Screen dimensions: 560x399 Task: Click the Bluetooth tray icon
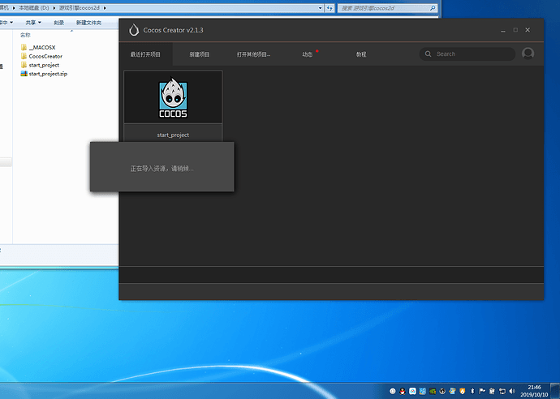tap(472, 391)
